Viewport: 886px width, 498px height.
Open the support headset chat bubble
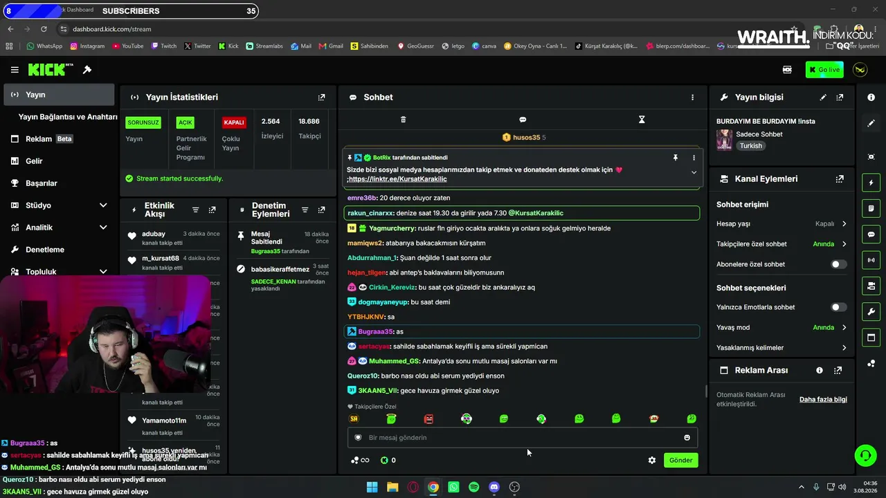coord(865,455)
